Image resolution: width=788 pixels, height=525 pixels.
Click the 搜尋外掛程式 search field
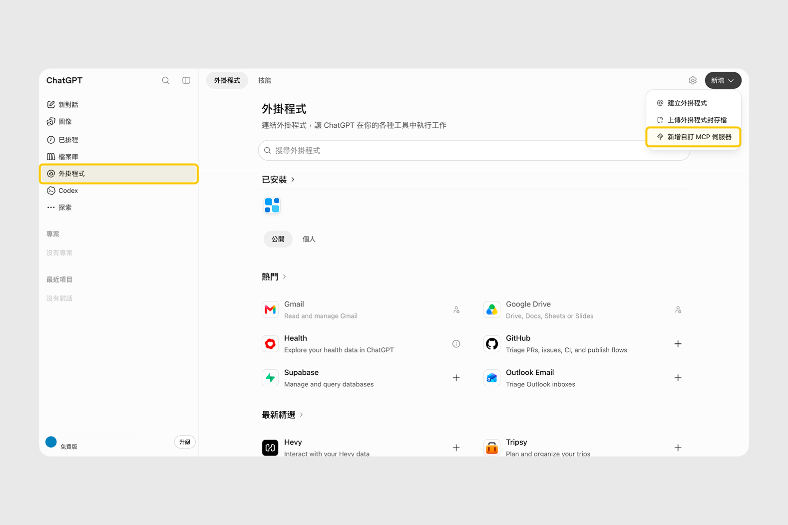[x=474, y=150]
